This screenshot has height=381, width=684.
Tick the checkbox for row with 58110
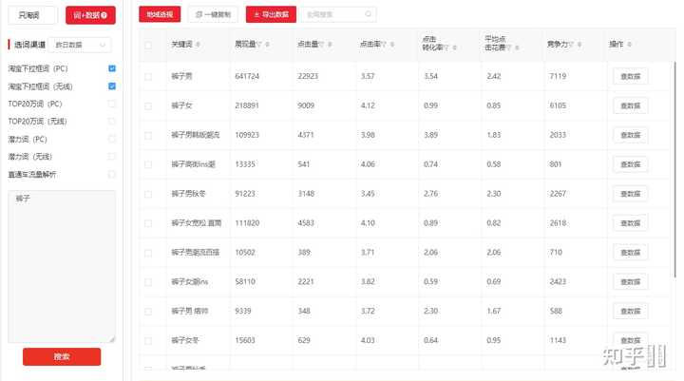pos(148,282)
